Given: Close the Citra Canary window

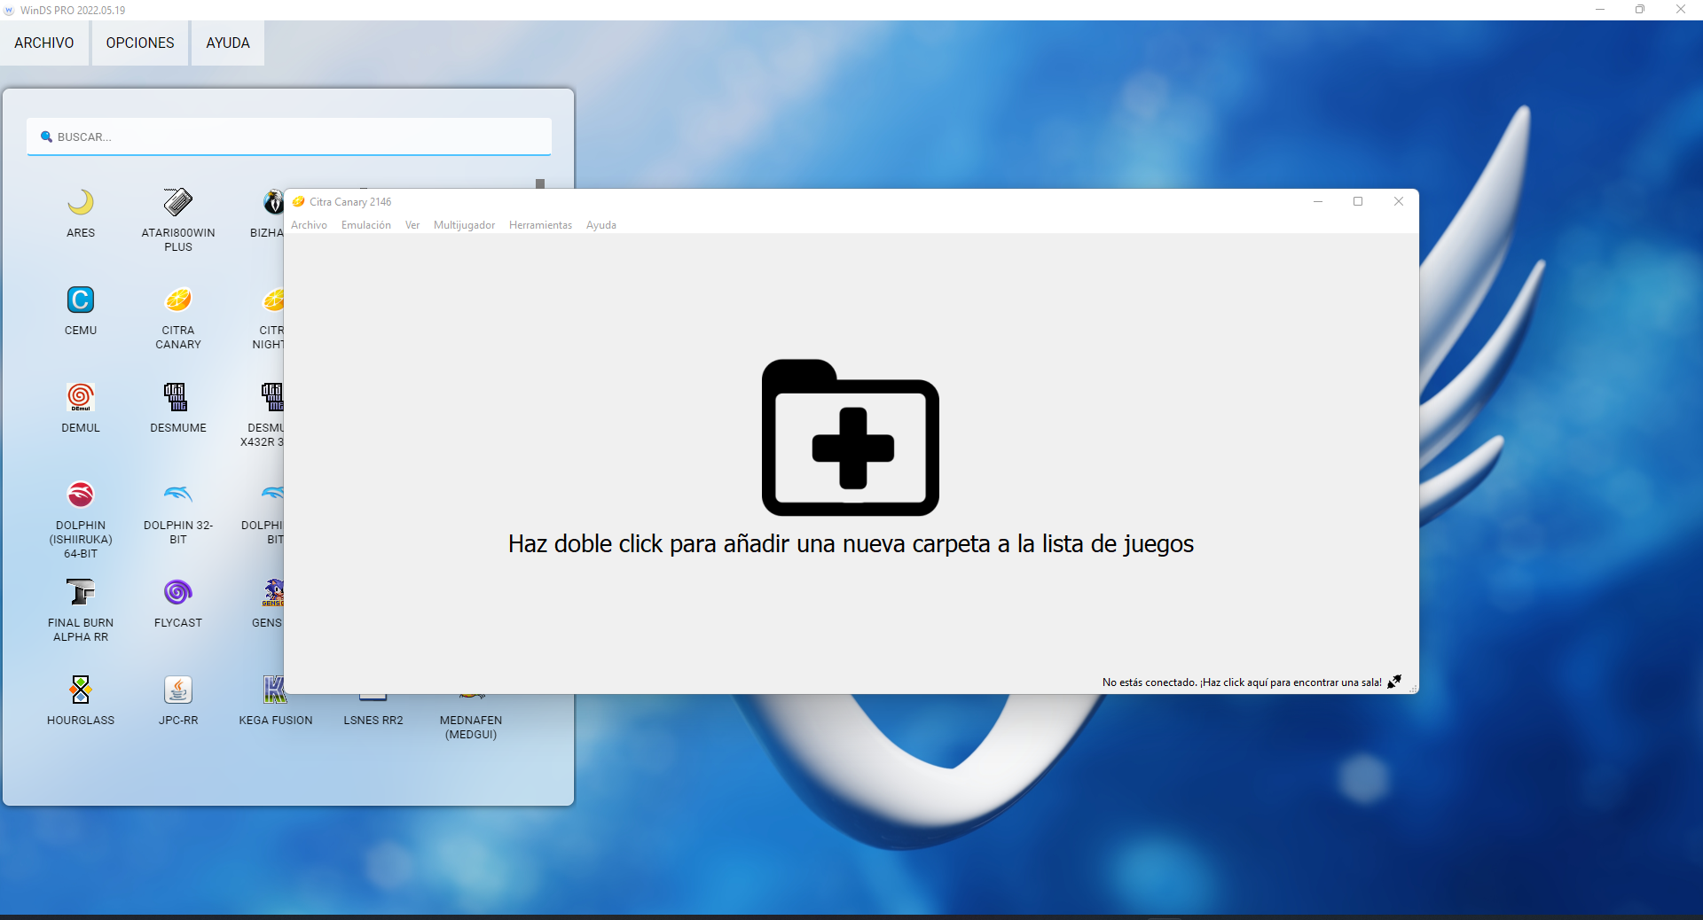Looking at the screenshot, I should click(1399, 201).
